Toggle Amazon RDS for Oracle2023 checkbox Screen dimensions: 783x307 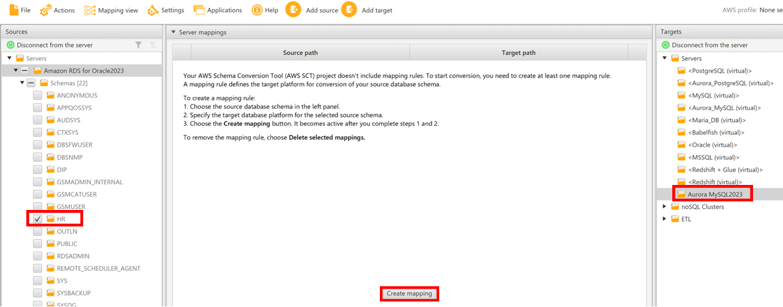click(24, 71)
